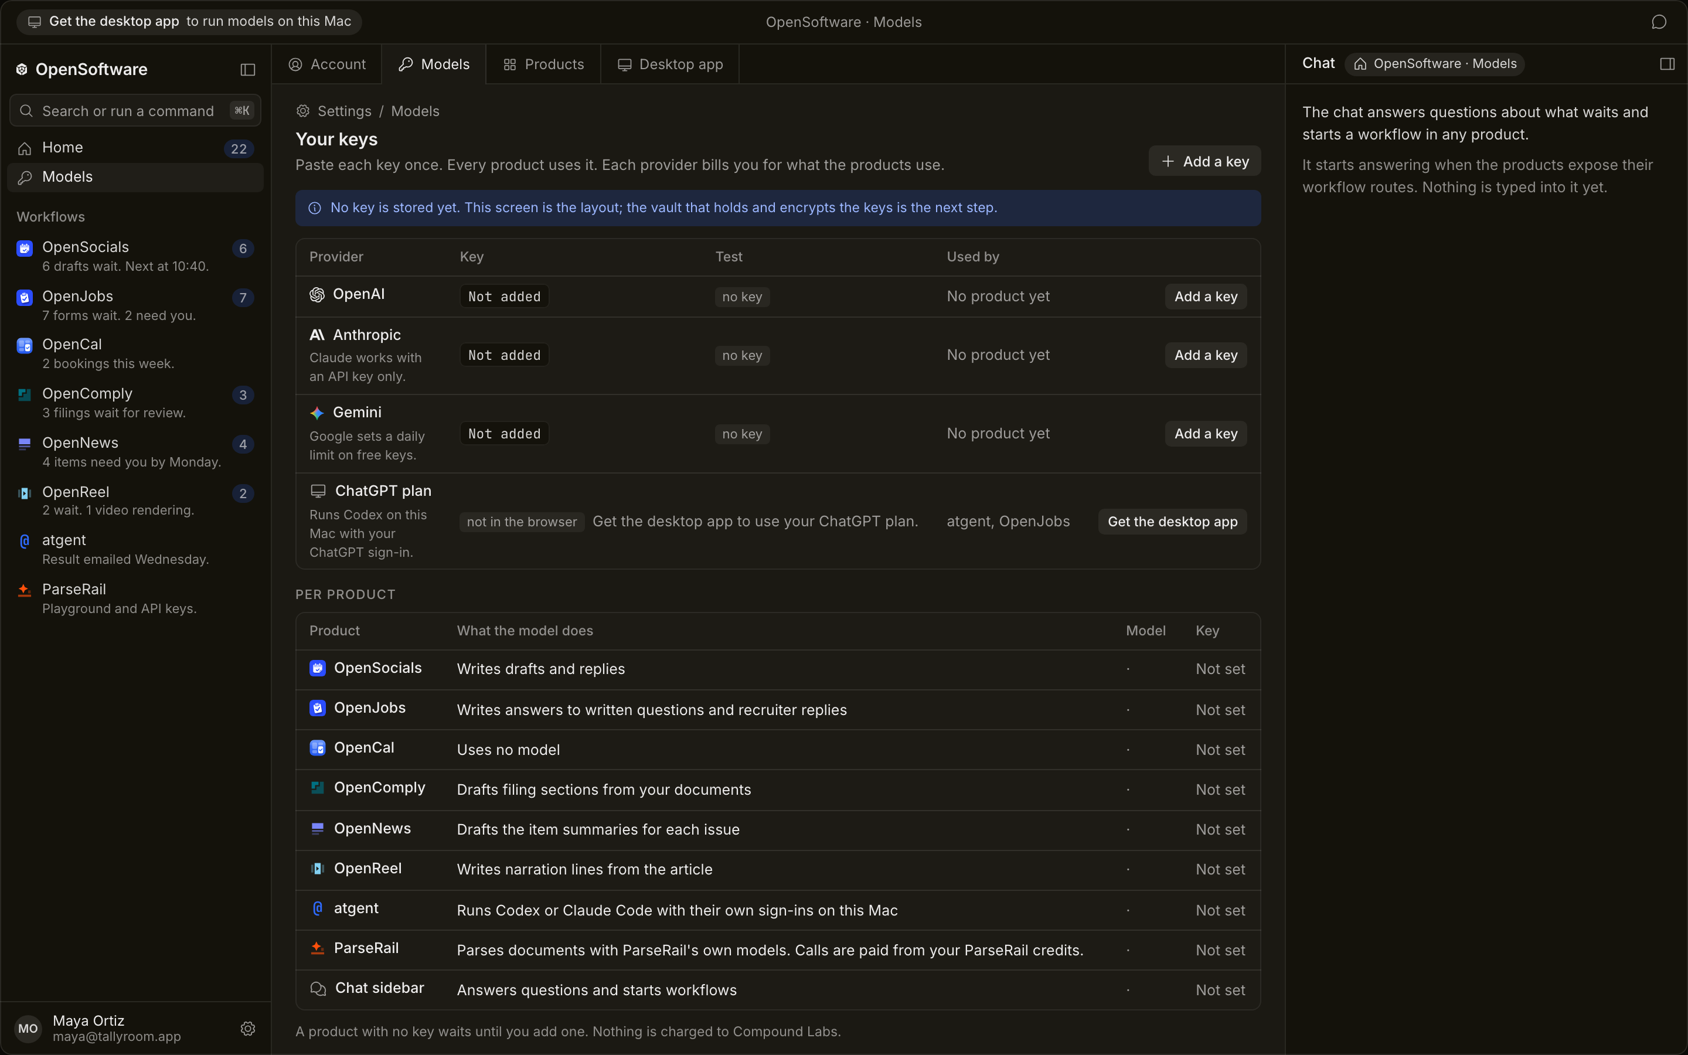Click the Gemini sparkle logo in provider table
The image size is (1688, 1055).
(x=317, y=413)
